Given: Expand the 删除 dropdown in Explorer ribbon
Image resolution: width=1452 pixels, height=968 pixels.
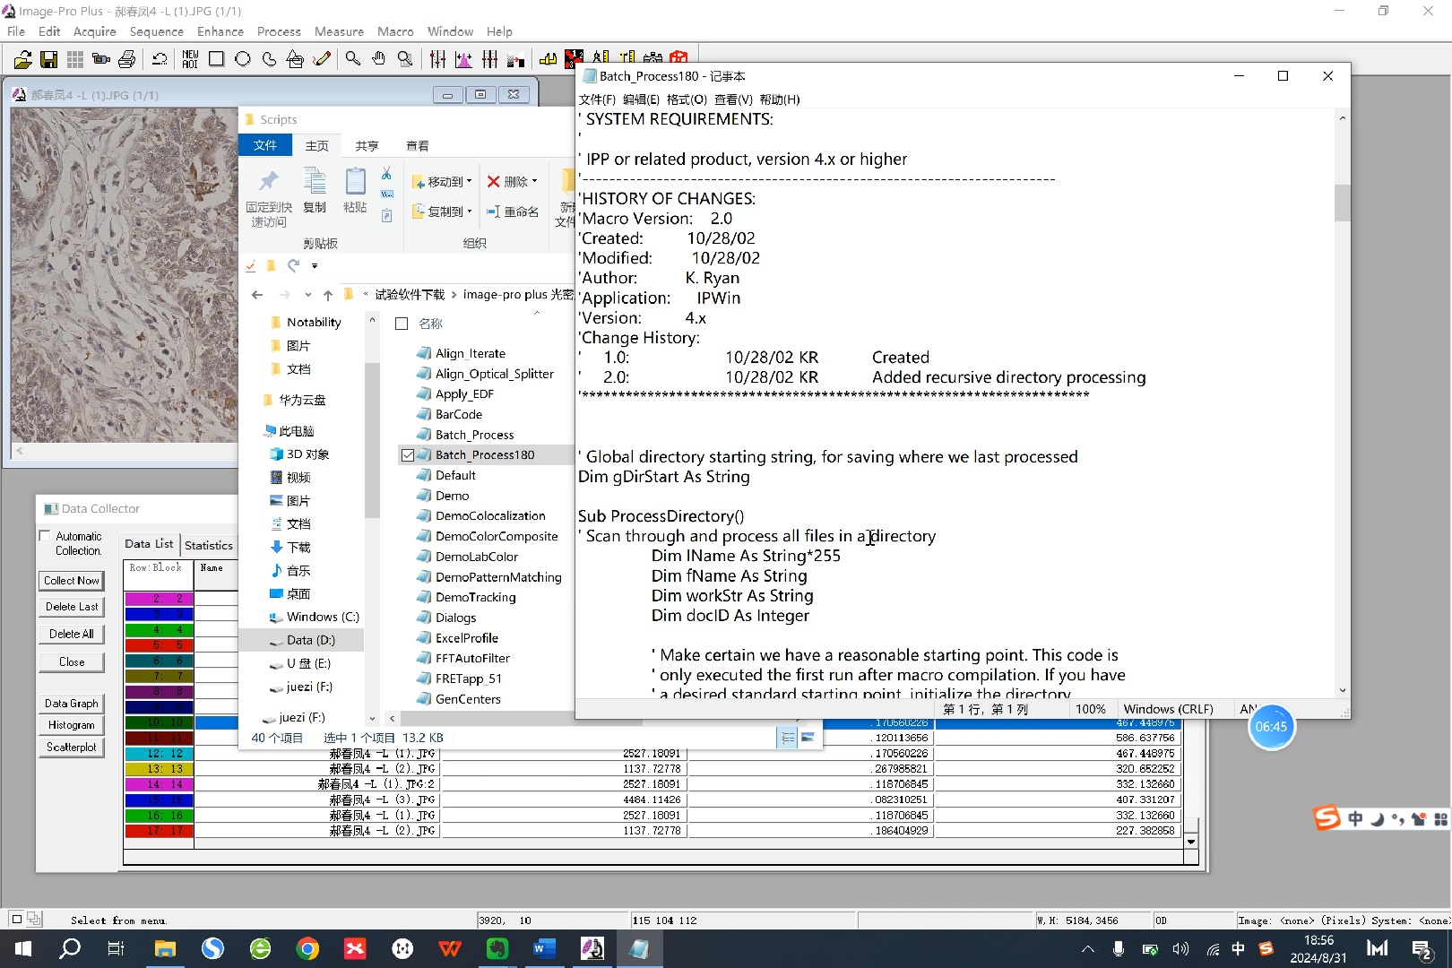Looking at the screenshot, I should (x=536, y=181).
